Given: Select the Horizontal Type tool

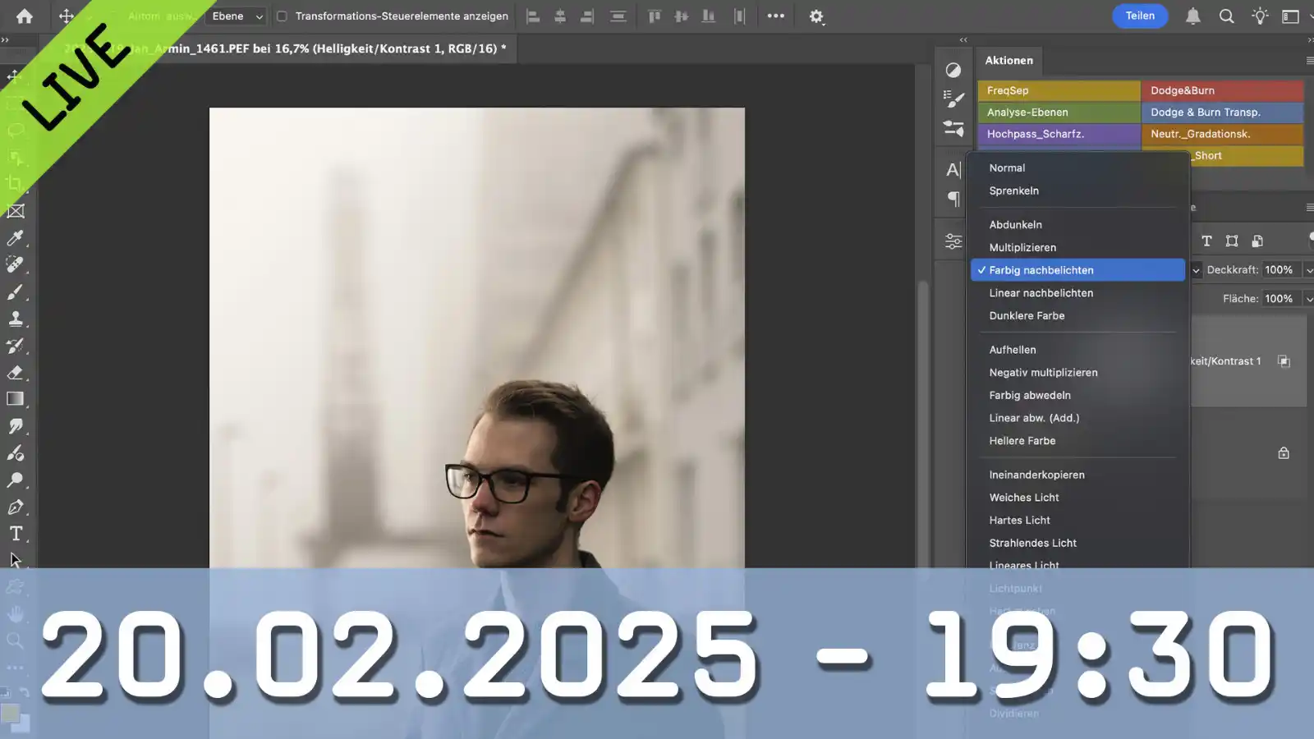Looking at the screenshot, I should coord(16,534).
